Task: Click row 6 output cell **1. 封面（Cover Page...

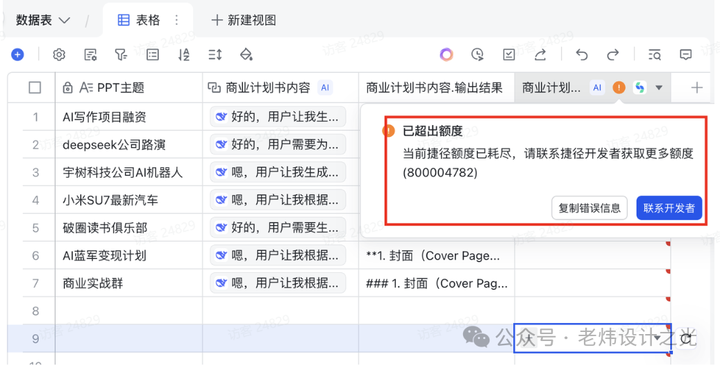Action: tap(437, 256)
